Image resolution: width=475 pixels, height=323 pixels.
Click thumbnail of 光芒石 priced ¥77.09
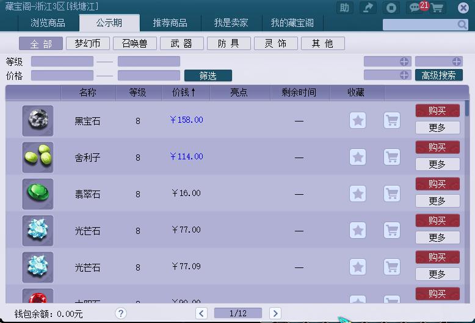38,267
